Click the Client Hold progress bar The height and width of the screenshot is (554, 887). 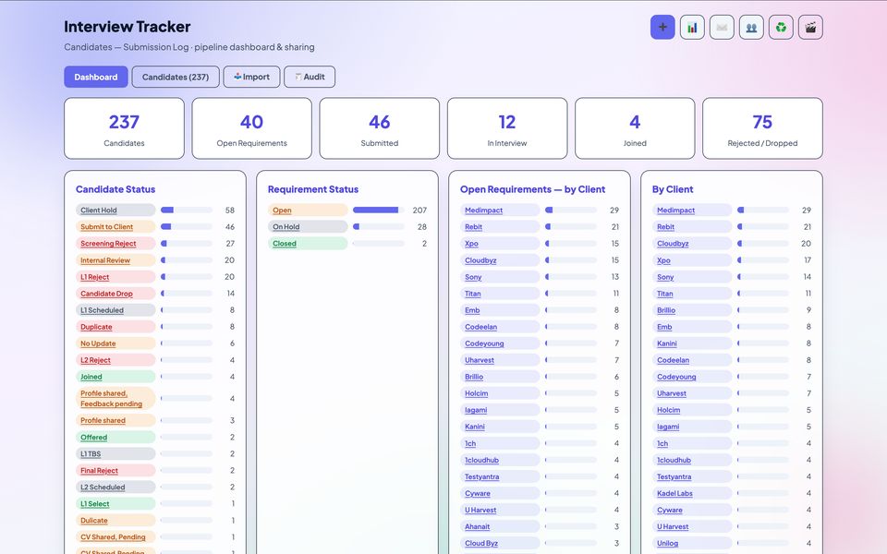point(187,210)
